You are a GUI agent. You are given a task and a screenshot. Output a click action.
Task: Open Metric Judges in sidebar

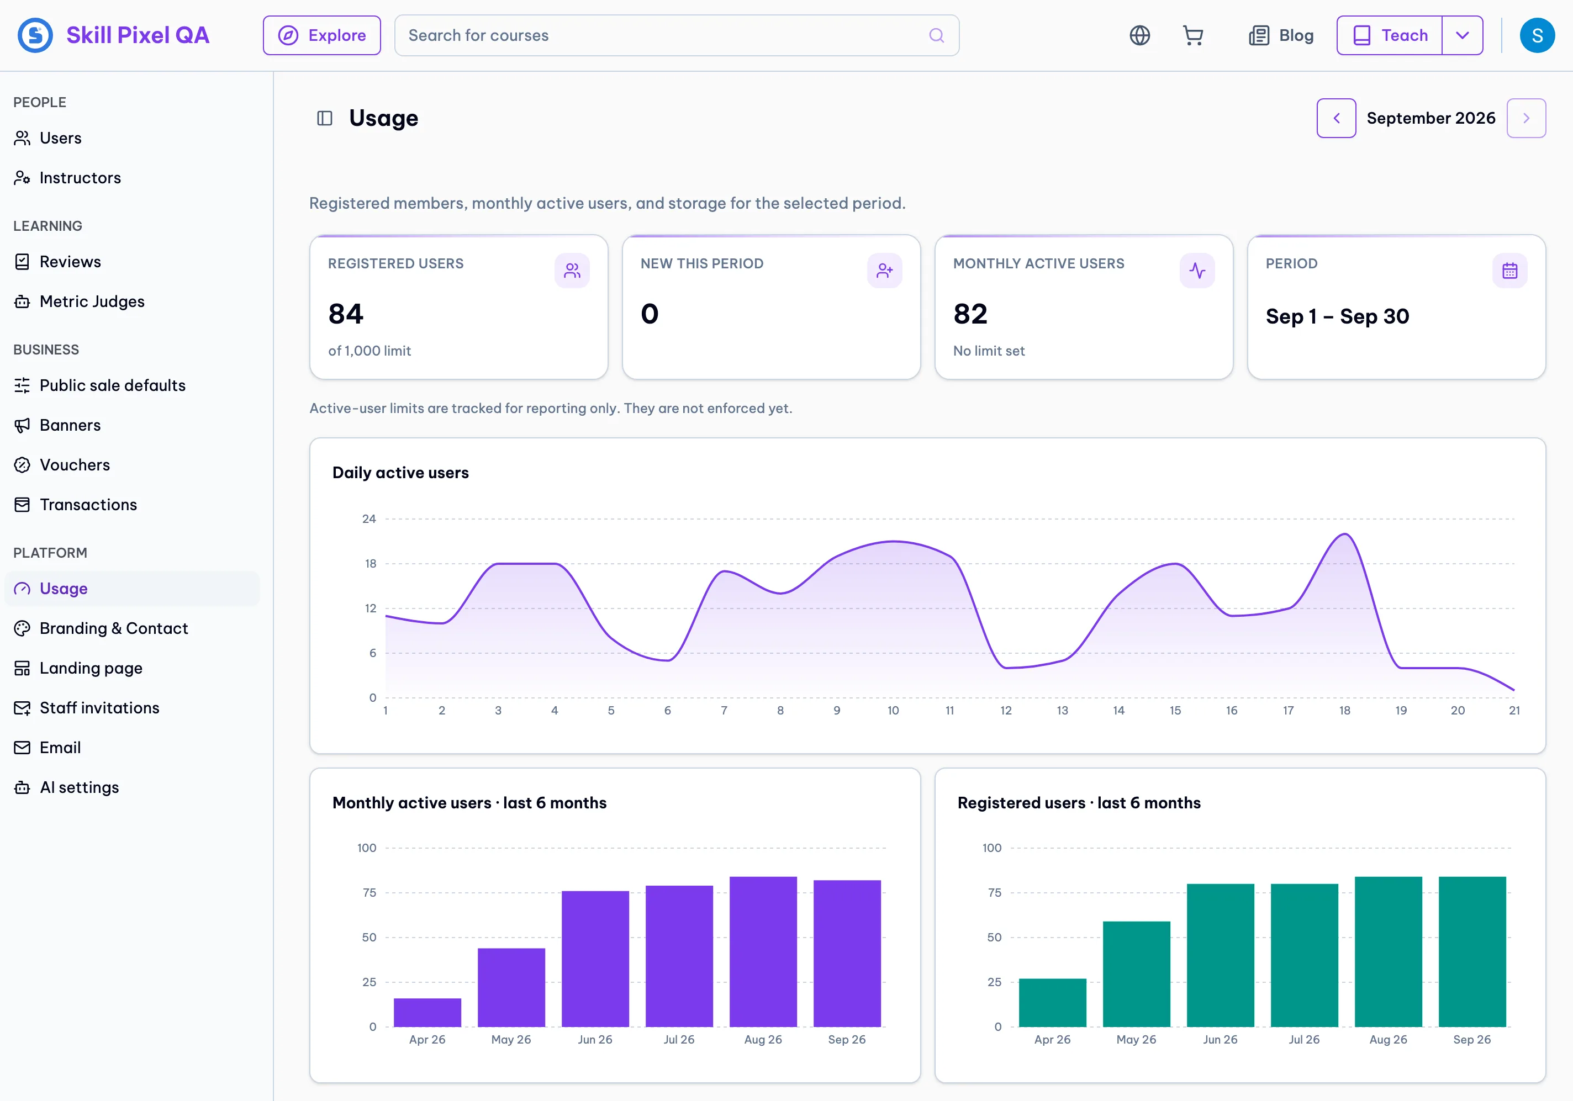pos(131,301)
